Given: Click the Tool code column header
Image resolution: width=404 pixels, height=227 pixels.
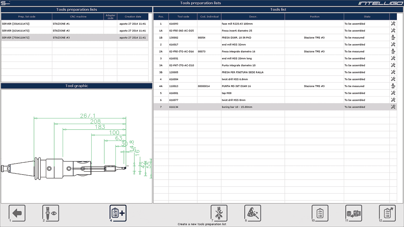Looking at the screenshot, I should pyautogui.click(x=183, y=16).
